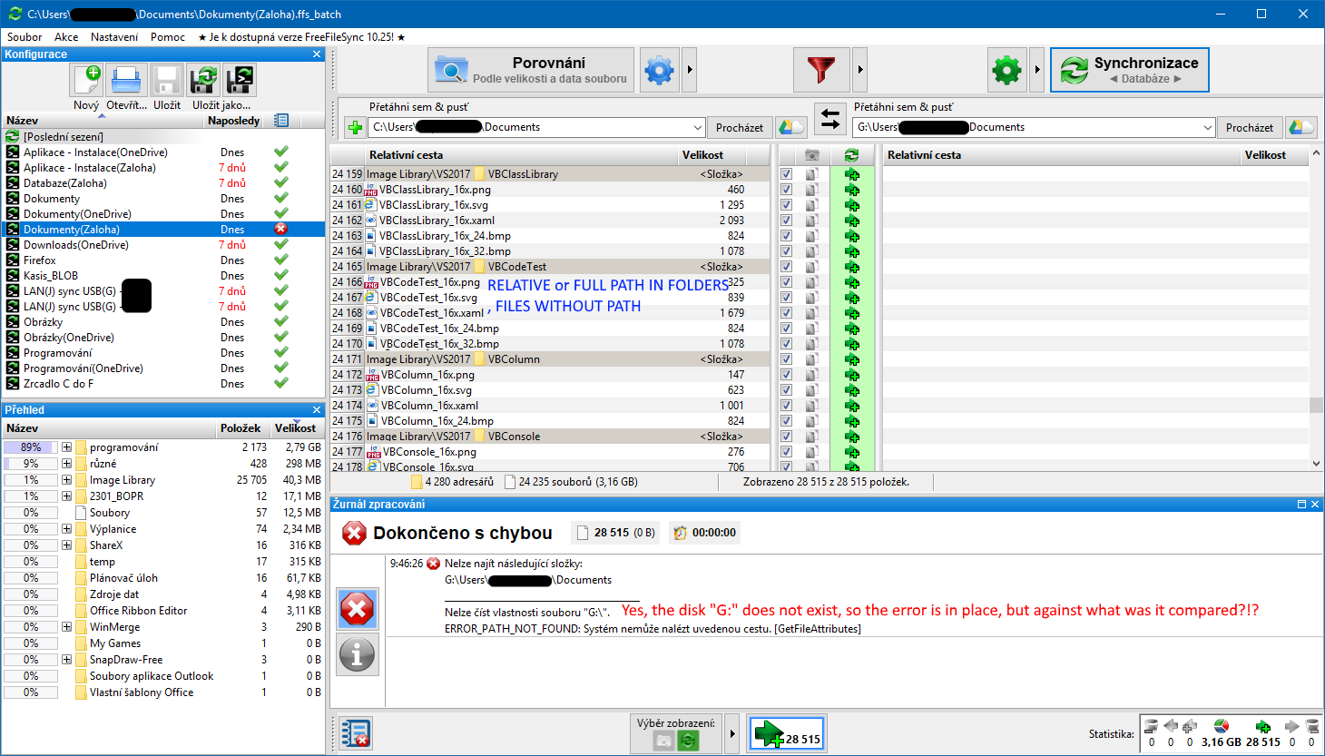1325x756 pixels.
Task: Click the Save as batch job icon
Action: tap(240, 80)
